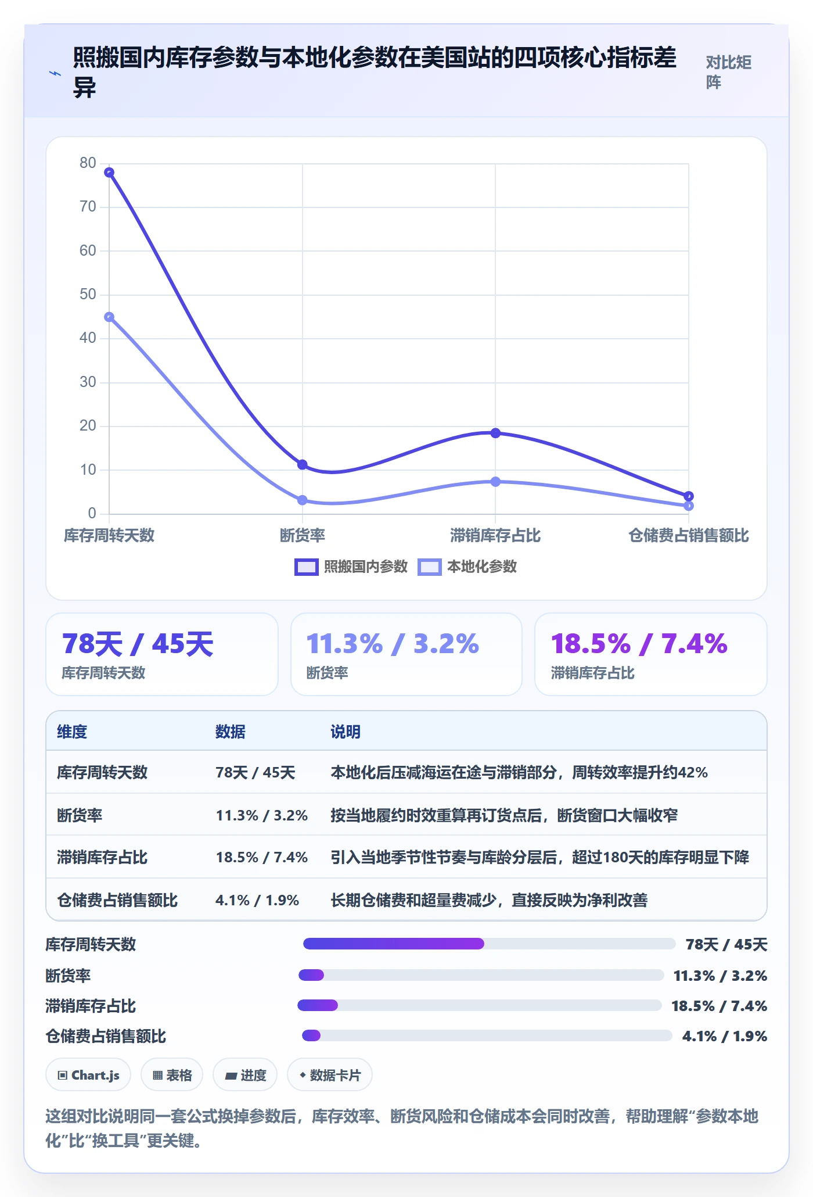Click the y-axis value 80
Screen dimensions: 813x1197
(88, 163)
